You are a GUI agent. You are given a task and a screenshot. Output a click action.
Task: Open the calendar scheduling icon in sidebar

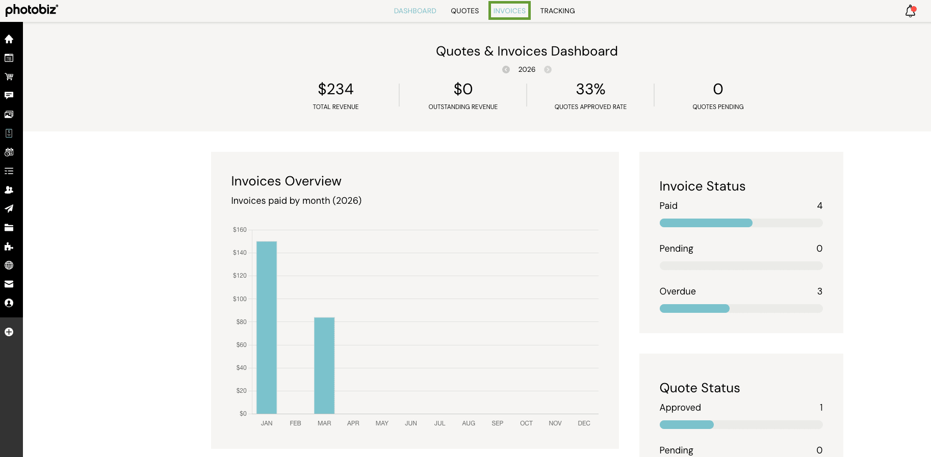click(x=9, y=152)
